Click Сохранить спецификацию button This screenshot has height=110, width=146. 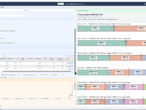pyautogui.click(x=9, y=75)
